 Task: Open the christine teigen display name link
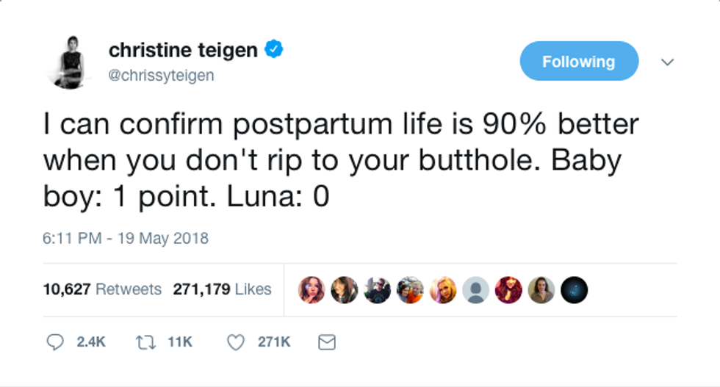(x=183, y=50)
